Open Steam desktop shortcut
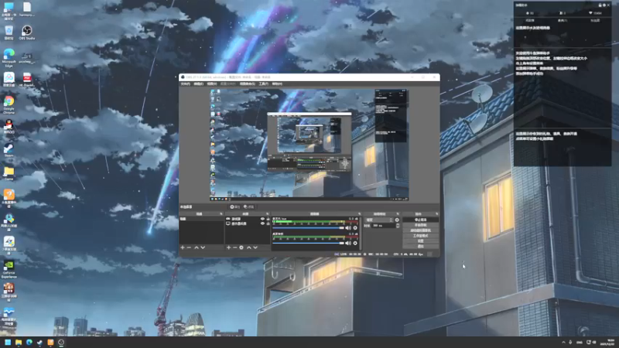Image resolution: width=619 pixels, height=348 pixels. point(9,150)
